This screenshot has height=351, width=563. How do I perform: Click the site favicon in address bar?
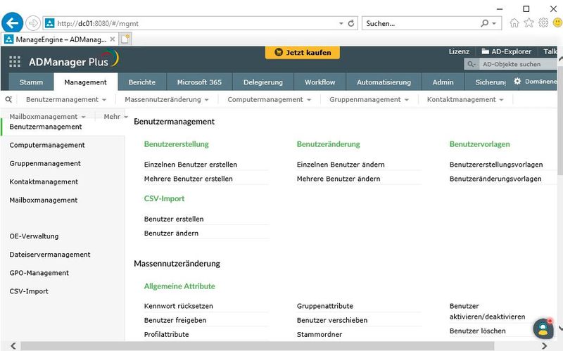point(49,23)
